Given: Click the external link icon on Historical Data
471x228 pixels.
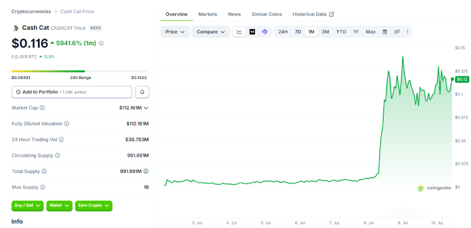Looking at the screenshot, I should (x=331, y=14).
